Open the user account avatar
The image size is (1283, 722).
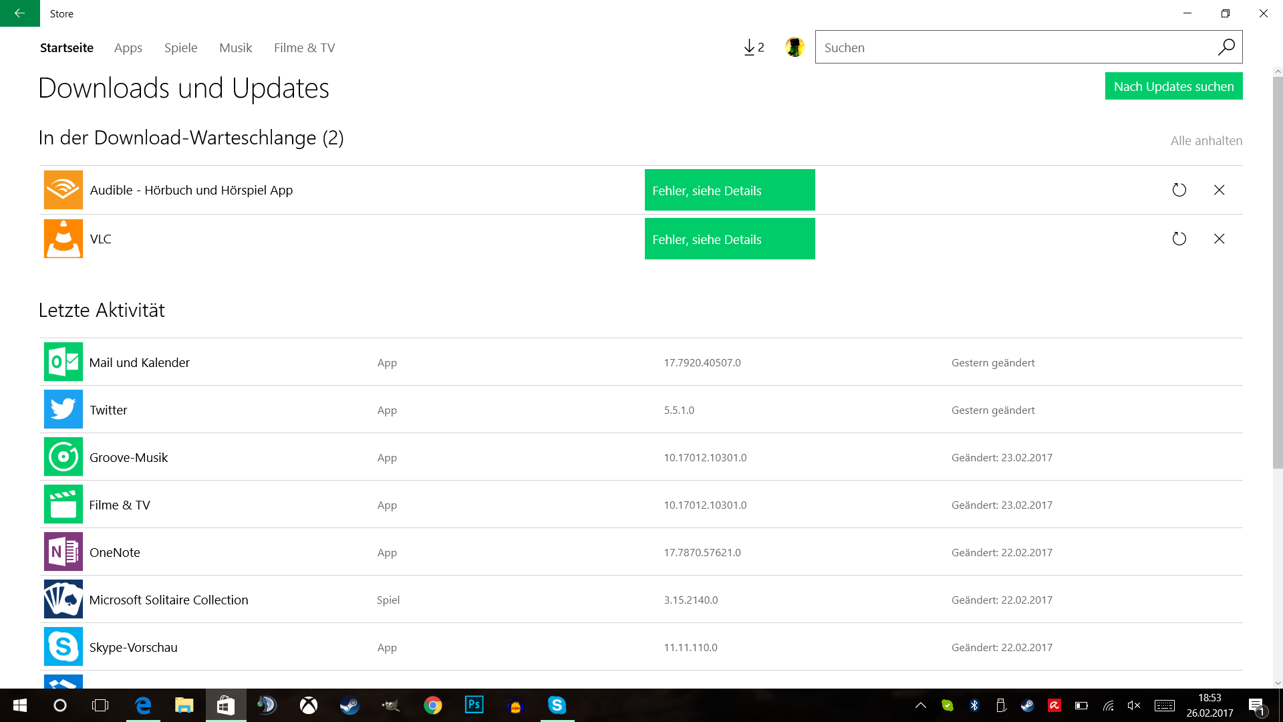tap(795, 47)
